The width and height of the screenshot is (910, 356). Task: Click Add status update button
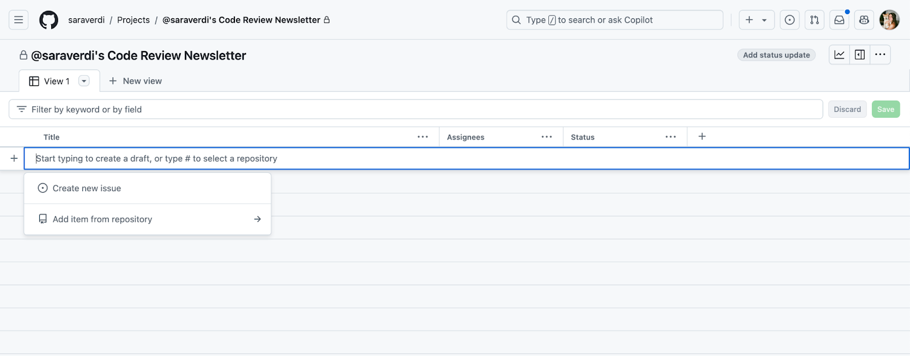click(x=776, y=55)
